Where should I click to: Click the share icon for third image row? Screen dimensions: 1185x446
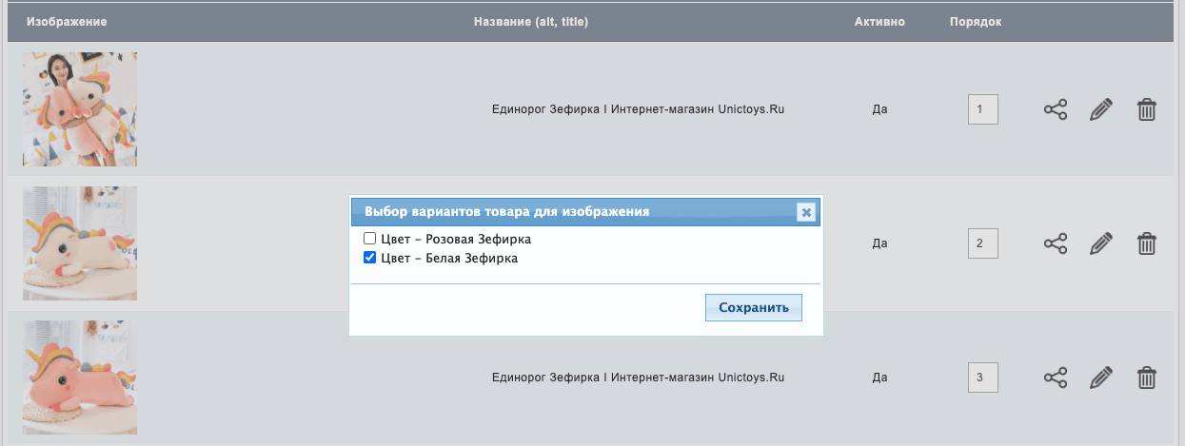(x=1055, y=378)
